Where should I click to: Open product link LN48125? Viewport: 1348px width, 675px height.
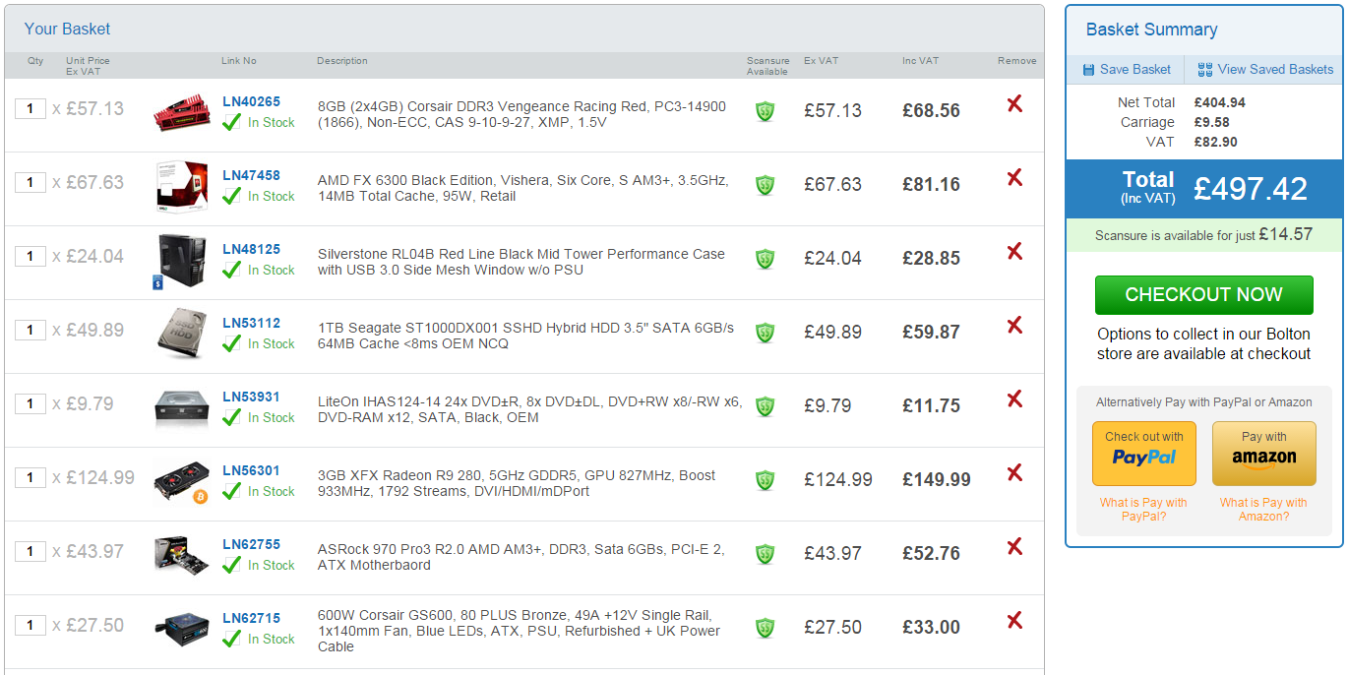point(251,249)
